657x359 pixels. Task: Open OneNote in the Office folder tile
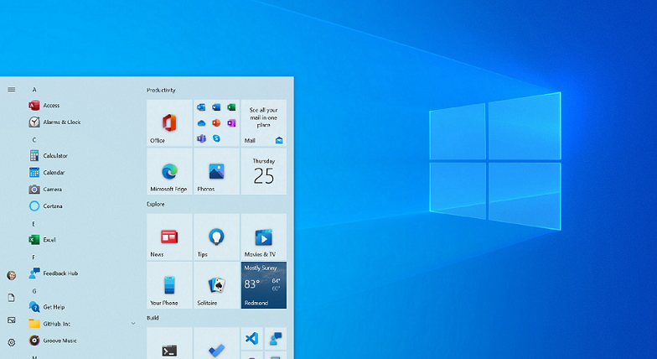(x=231, y=122)
